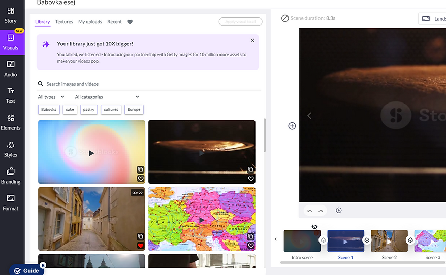Viewport: 446px width, 275px height.
Task: Favorite the dark cake video
Action: tap(251, 179)
